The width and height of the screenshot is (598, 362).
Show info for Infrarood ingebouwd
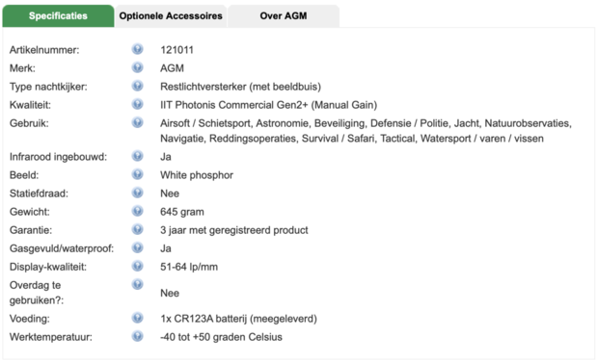(x=137, y=156)
